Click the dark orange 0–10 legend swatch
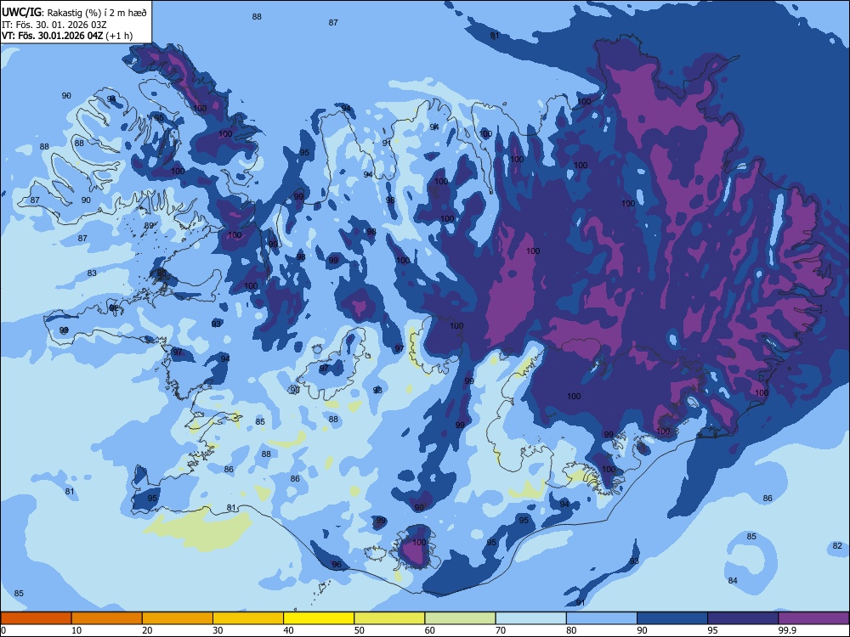 coord(36,618)
